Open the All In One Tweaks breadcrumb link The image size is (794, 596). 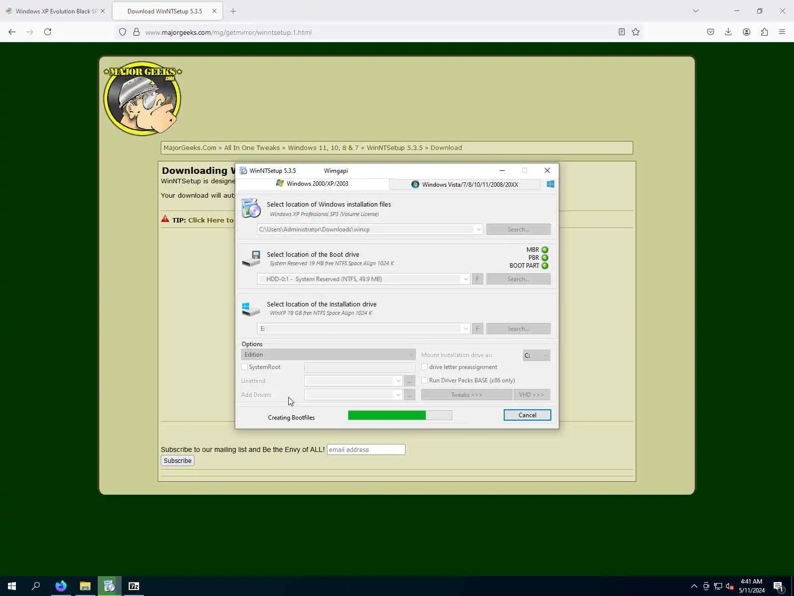pyautogui.click(x=252, y=148)
